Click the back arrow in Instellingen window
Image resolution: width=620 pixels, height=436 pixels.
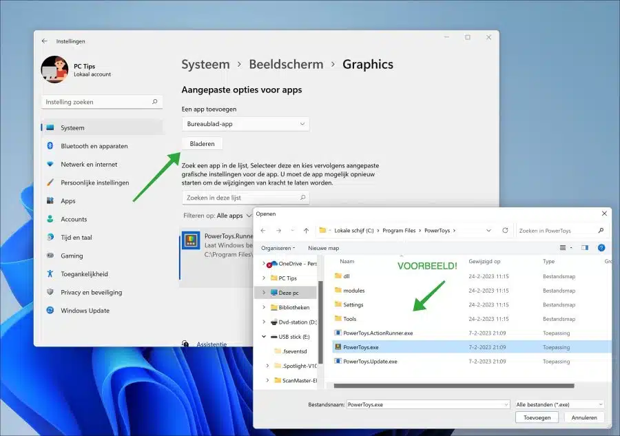pos(45,41)
